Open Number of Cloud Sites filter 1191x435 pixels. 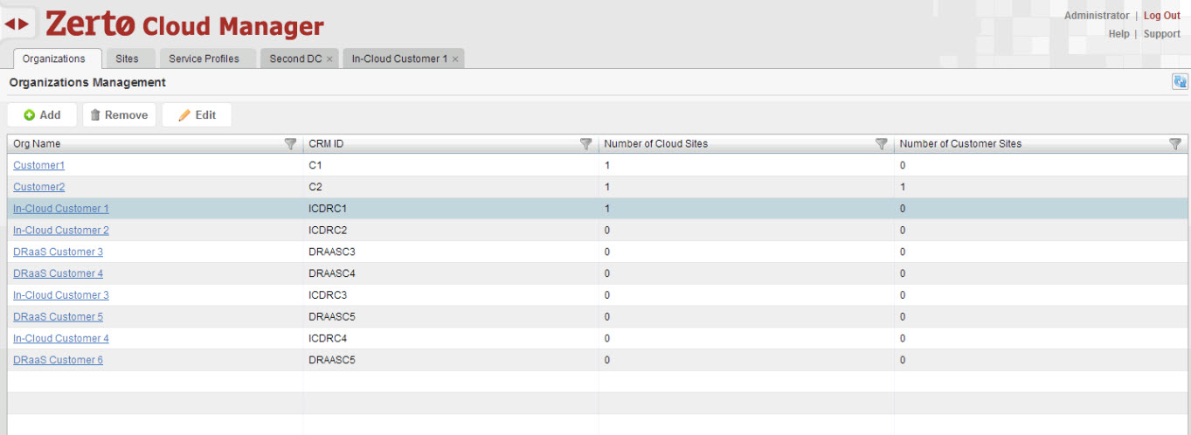tap(882, 144)
